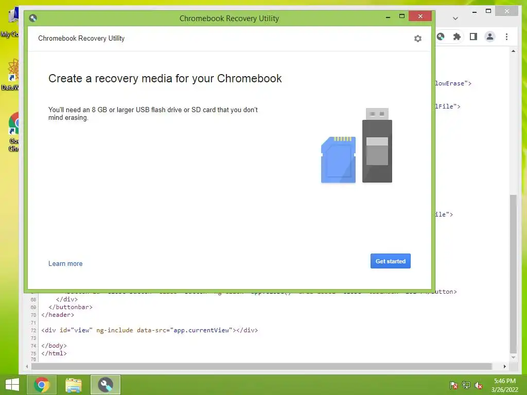Open the Learn more link
The height and width of the screenshot is (395, 527).
tap(65, 264)
